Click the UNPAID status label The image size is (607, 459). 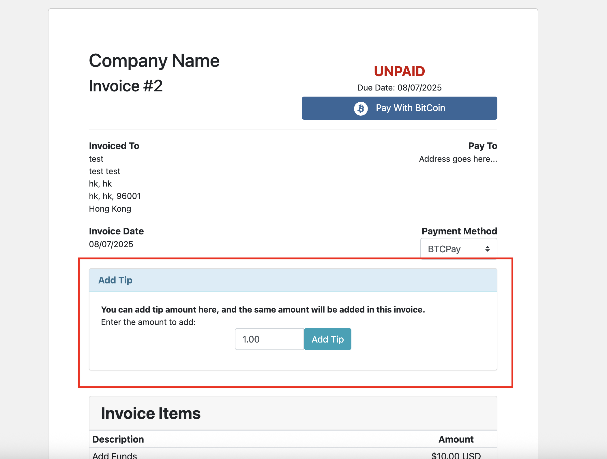(x=399, y=71)
